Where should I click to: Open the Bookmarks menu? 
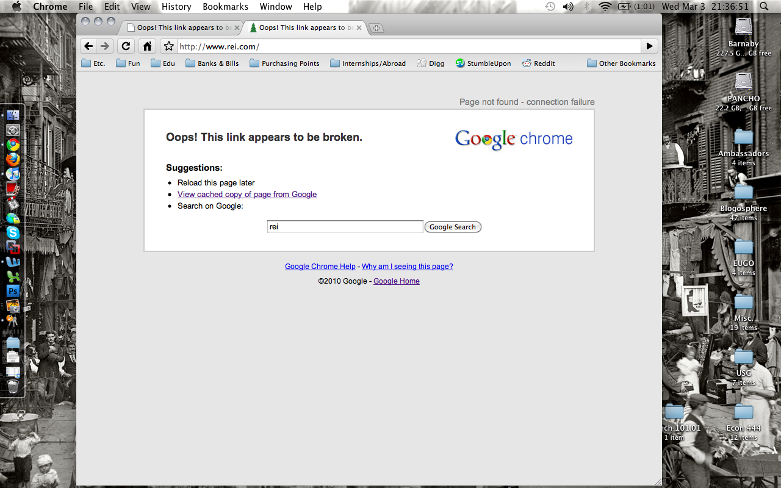click(x=225, y=7)
